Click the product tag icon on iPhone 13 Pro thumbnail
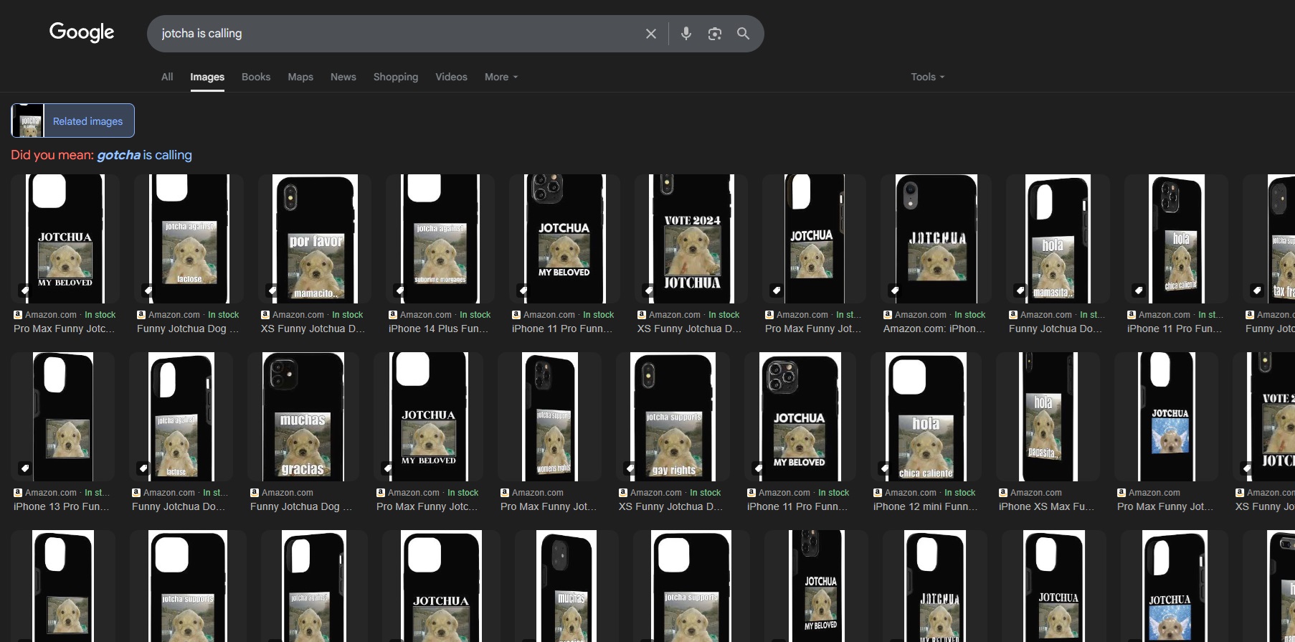The image size is (1295, 642). [24, 468]
